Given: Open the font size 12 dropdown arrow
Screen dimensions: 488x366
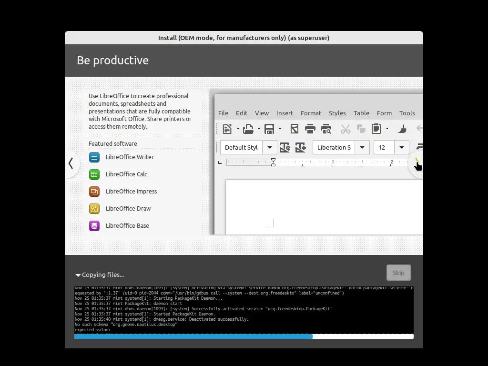Looking at the screenshot, I should pyautogui.click(x=402, y=148).
